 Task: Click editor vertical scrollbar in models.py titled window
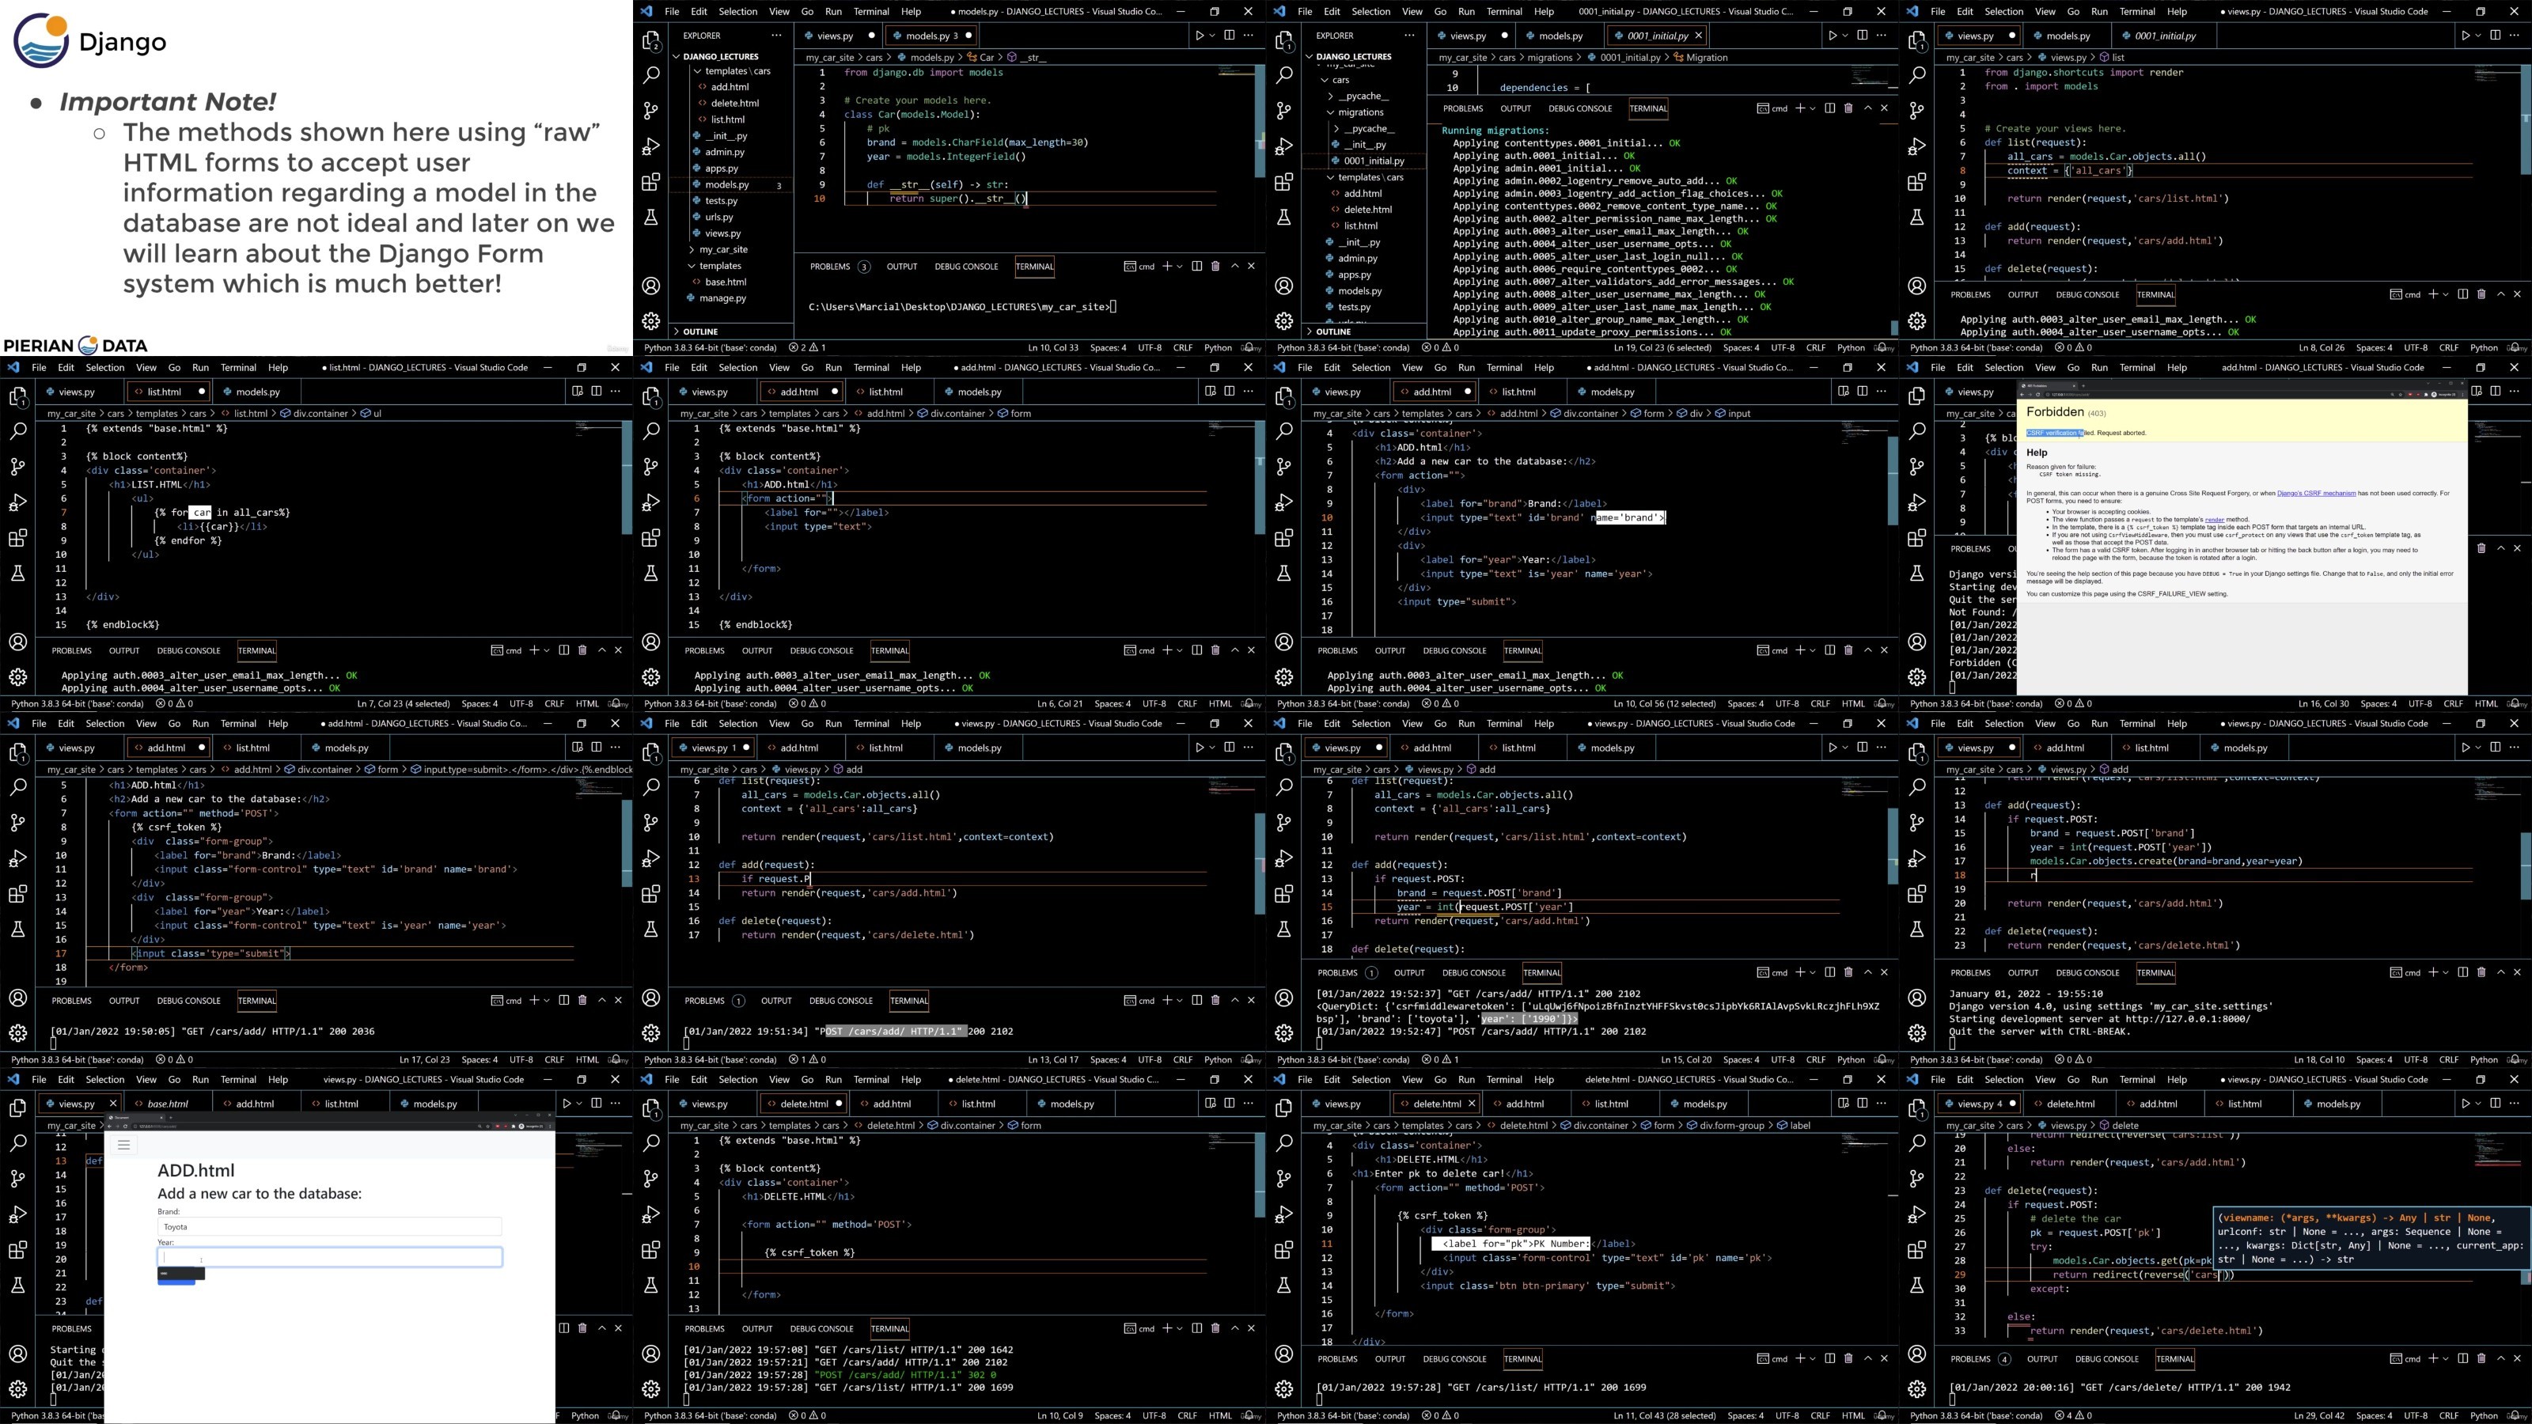(1259, 123)
